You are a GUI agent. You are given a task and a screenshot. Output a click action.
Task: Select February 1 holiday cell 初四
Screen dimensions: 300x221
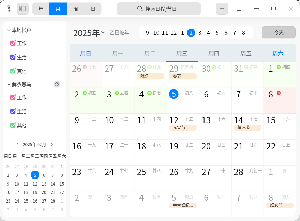[x=280, y=75]
